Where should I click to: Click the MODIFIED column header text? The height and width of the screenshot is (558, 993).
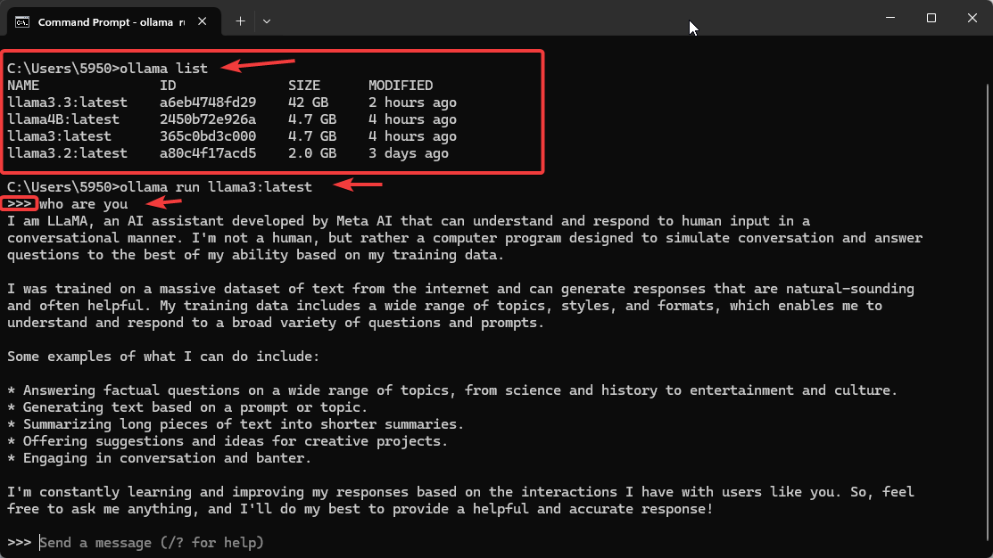click(400, 85)
